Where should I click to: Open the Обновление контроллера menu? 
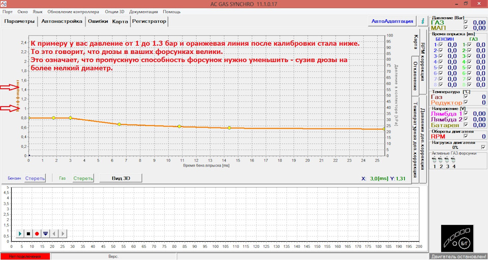tap(73, 12)
